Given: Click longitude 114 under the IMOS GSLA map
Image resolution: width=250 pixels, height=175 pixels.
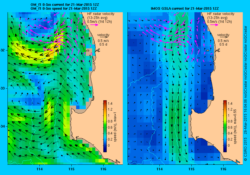Looking at the screenshot, I should (159, 169).
